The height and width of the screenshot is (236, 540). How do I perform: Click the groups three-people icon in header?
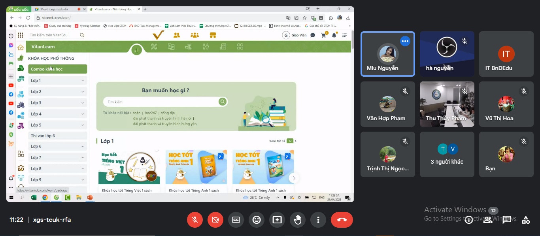[194, 35]
